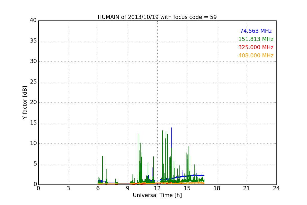Click the x-axis tick label 12
This screenshot has height=205, width=307.
pyautogui.click(x=157, y=188)
